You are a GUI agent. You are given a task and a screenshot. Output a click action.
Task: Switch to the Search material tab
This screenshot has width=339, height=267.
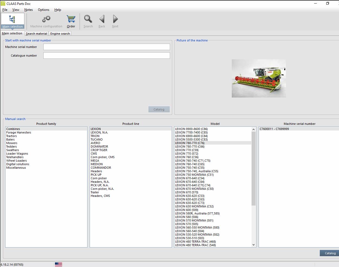tap(36, 33)
